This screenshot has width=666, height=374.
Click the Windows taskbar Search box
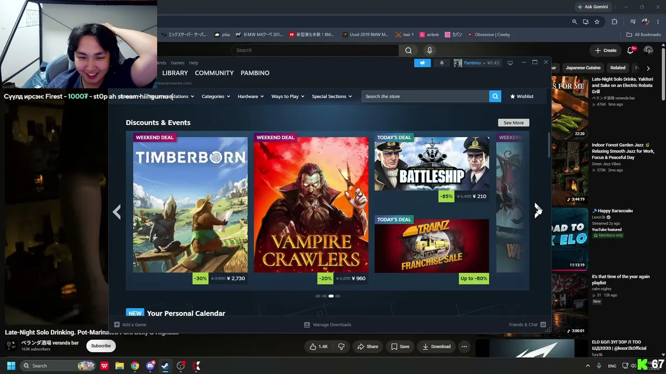tap(58, 366)
